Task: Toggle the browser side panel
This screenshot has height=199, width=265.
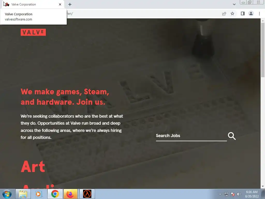Action: click(243, 13)
